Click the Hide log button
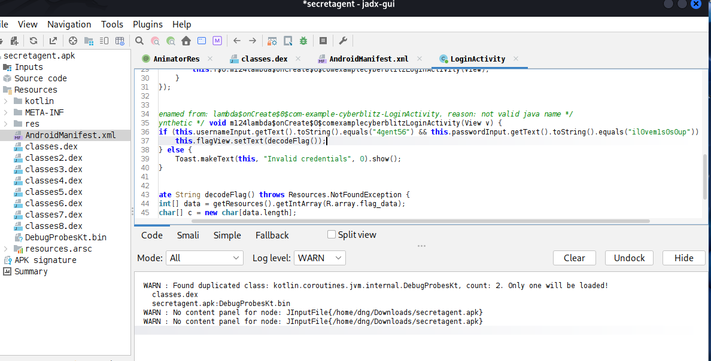711x361 pixels. 684,258
